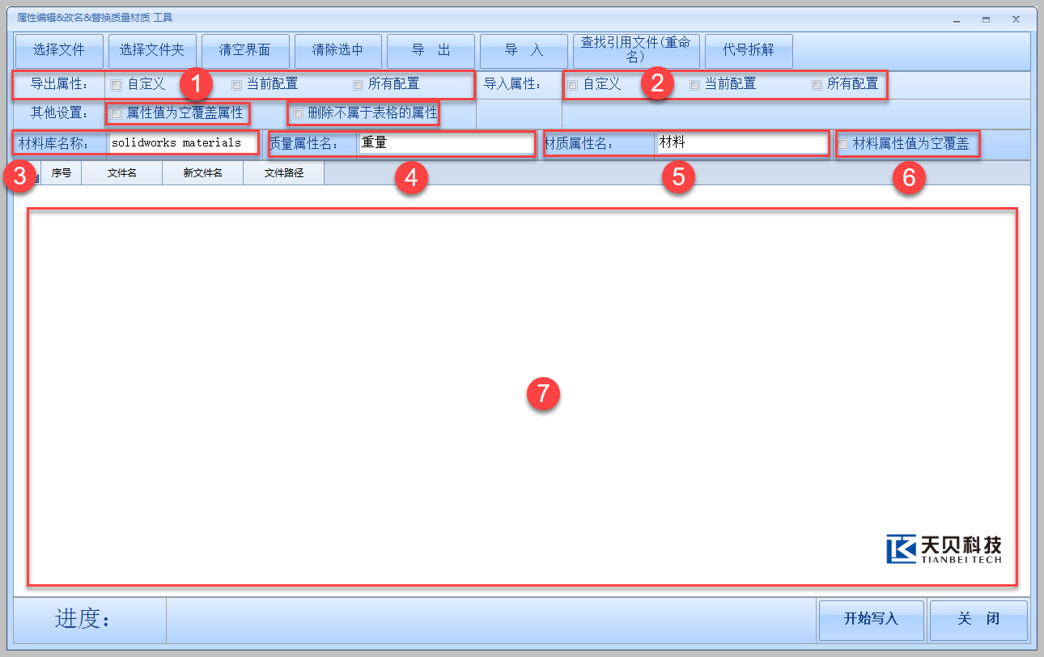Click into the 材质属性名 field
Viewport: 1044px width, 657px height.
point(741,143)
